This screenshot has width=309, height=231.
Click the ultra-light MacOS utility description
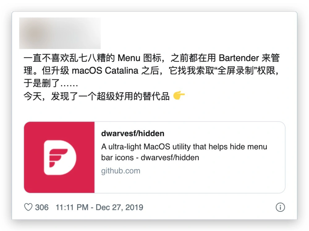pos(184,152)
